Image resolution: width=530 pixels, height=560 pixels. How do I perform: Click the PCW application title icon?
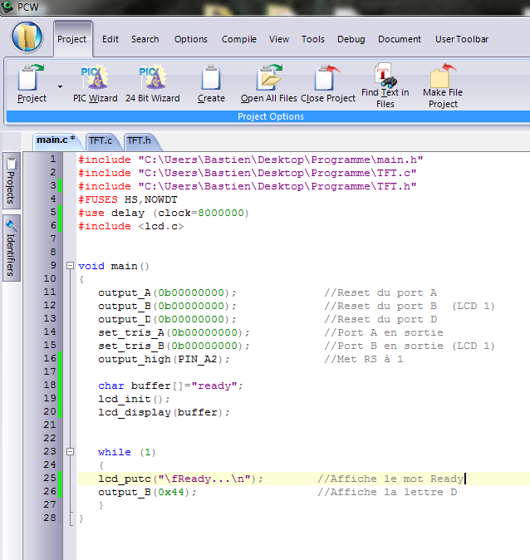point(7,6)
